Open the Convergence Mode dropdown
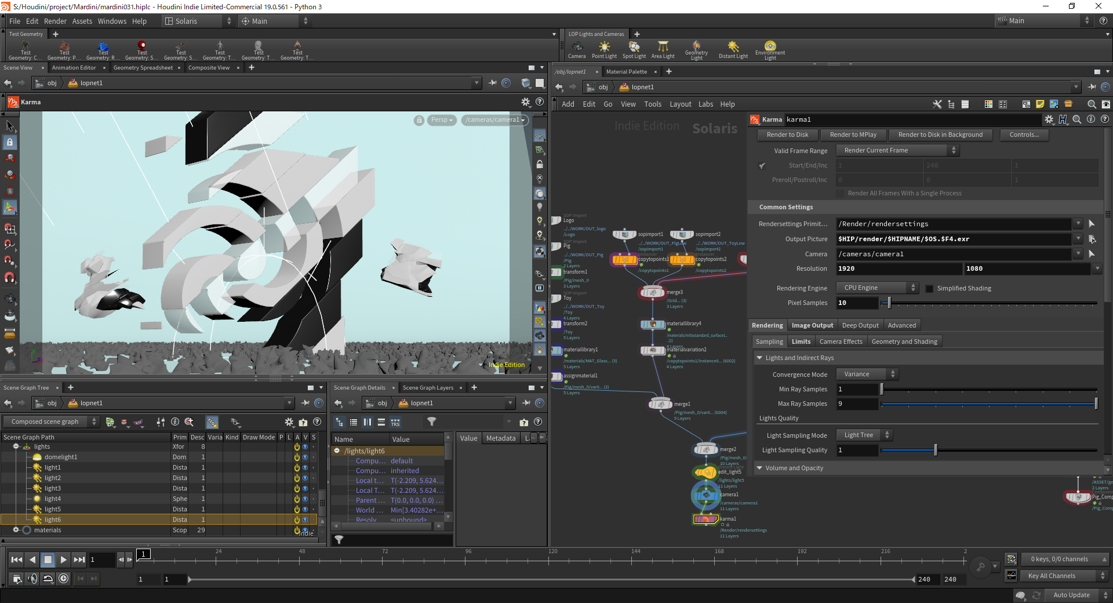The image size is (1113, 603). 867,375
